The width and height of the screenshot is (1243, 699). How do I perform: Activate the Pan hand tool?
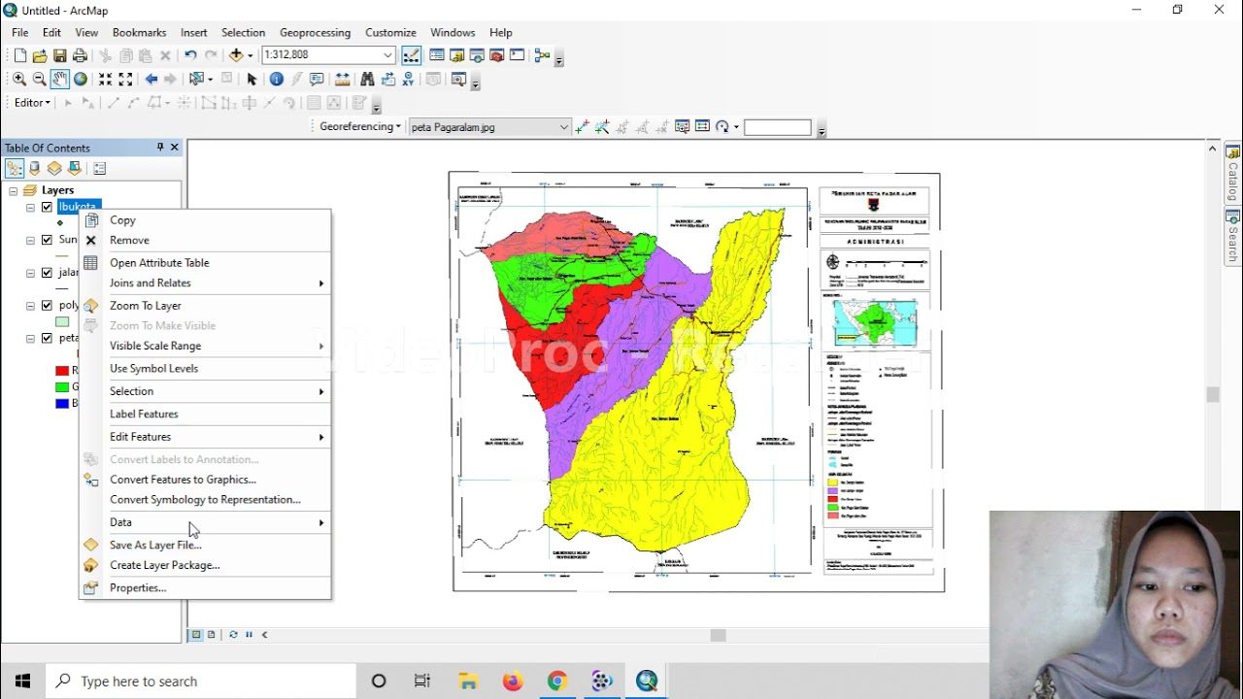[x=59, y=79]
